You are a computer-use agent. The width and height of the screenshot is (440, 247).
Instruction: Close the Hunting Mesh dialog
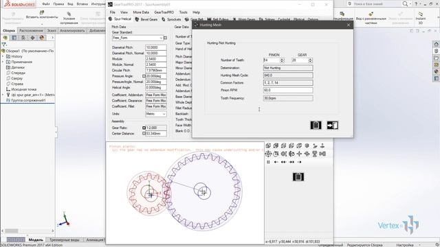pyautogui.click(x=349, y=25)
